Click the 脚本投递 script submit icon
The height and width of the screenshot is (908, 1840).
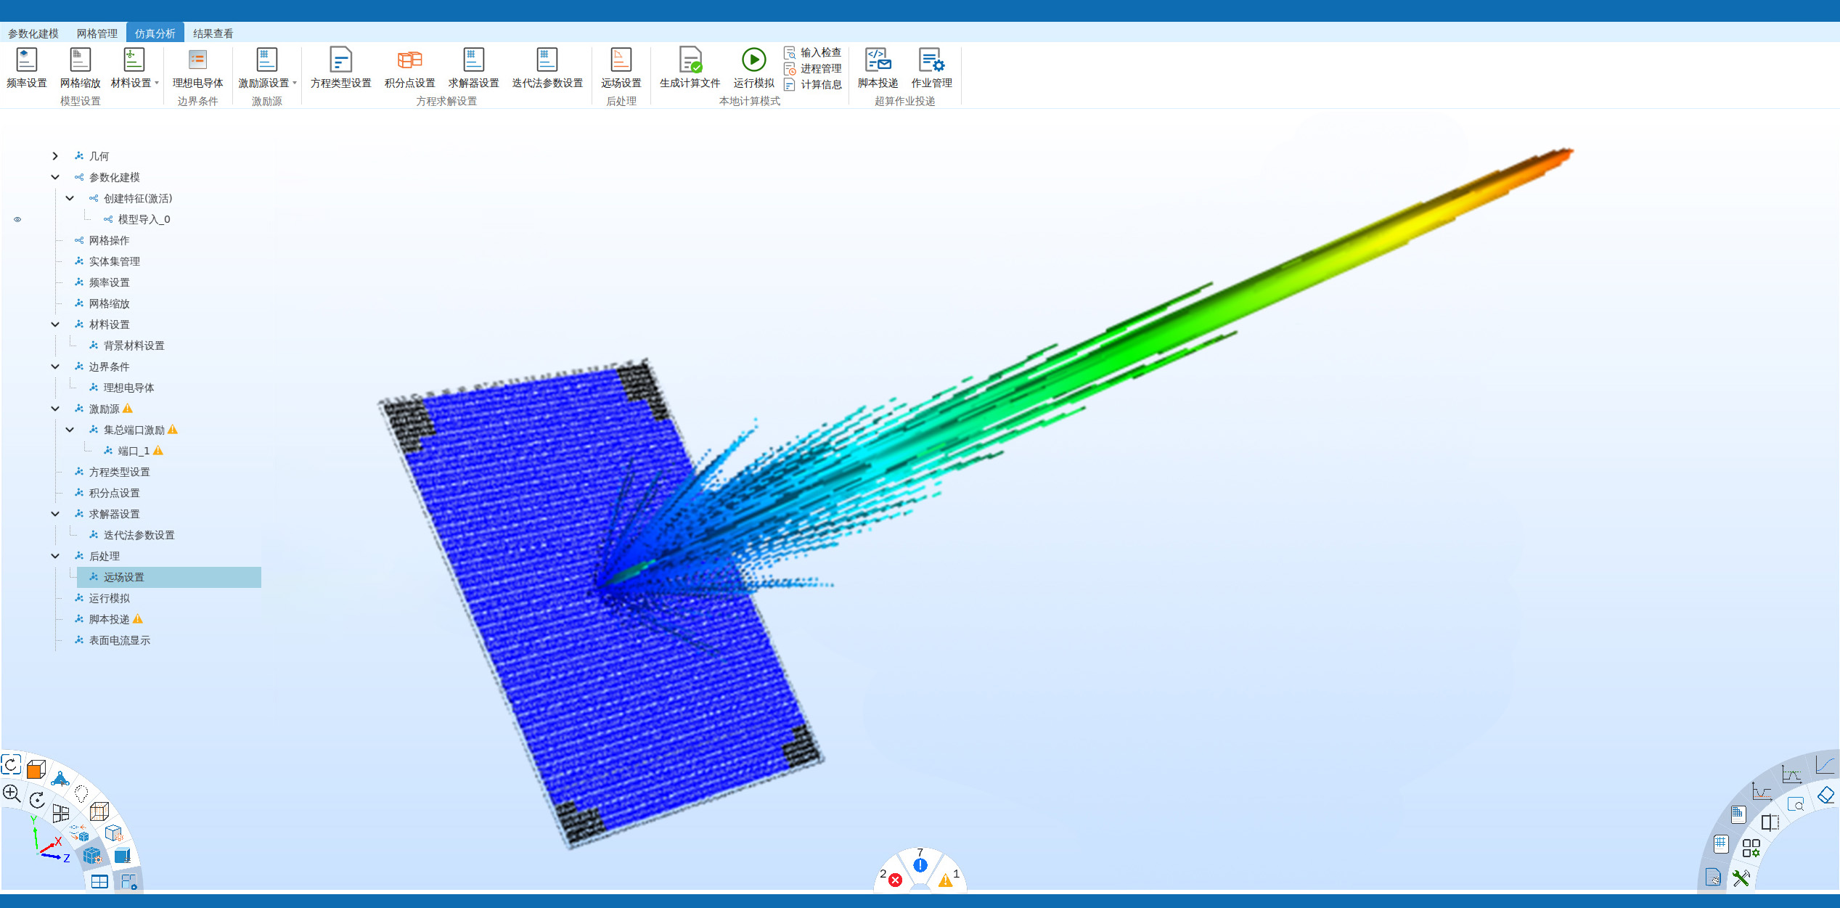(878, 60)
